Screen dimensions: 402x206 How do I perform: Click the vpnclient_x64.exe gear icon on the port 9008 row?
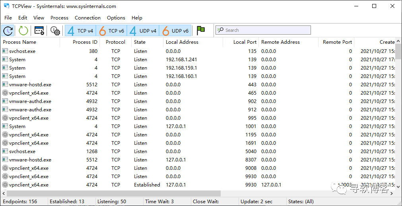point(5,168)
